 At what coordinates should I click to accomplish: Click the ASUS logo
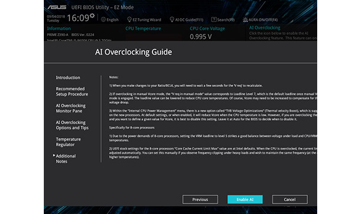(x=57, y=8)
